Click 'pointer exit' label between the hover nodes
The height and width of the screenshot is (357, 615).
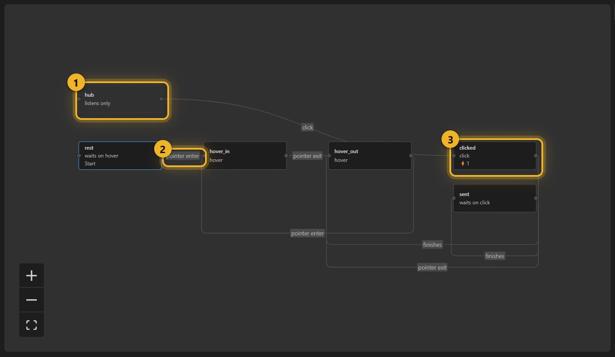click(x=307, y=156)
